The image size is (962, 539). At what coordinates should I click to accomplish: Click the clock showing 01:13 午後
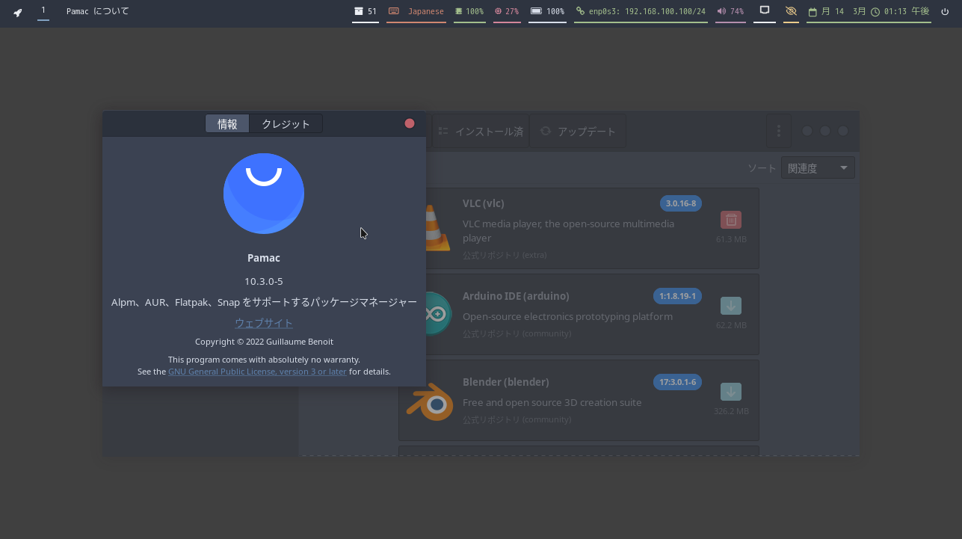tap(900, 11)
